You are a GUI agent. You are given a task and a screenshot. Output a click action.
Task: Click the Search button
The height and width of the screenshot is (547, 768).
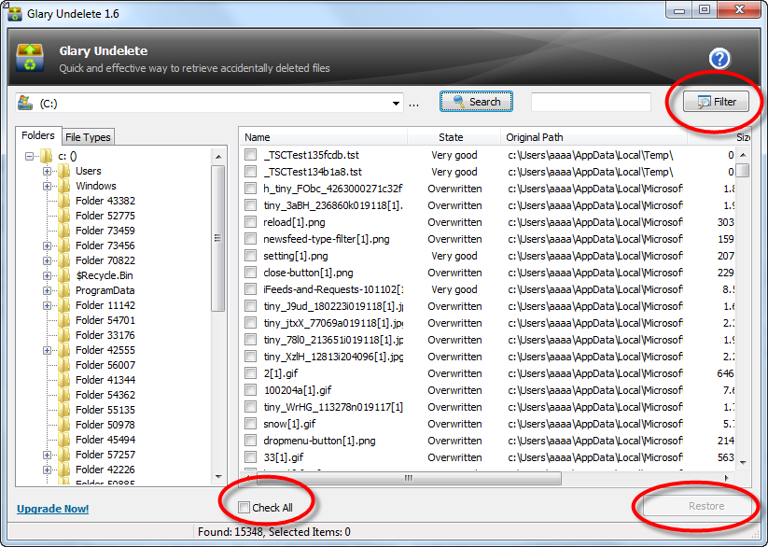pos(476,102)
